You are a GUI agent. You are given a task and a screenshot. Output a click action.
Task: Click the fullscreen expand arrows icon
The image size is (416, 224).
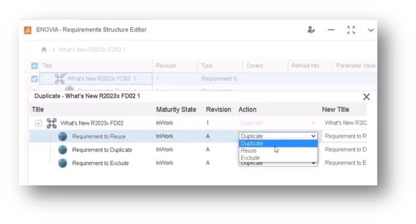(x=351, y=30)
